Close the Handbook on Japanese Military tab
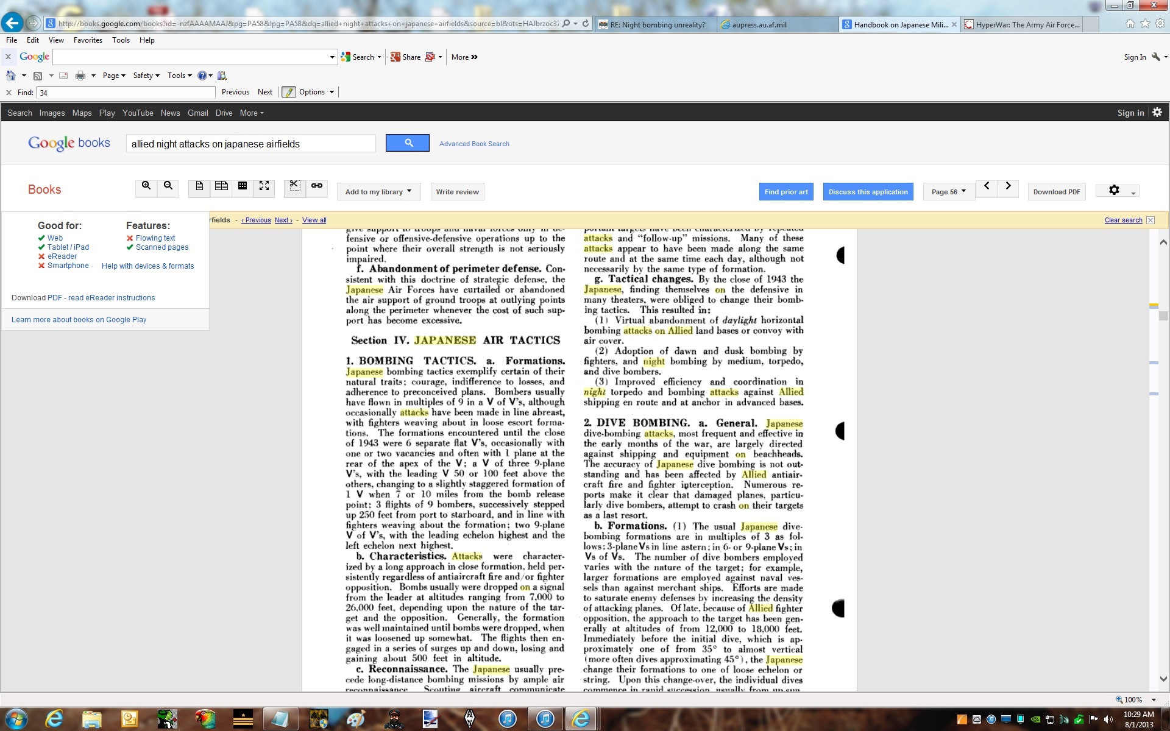 (954, 24)
